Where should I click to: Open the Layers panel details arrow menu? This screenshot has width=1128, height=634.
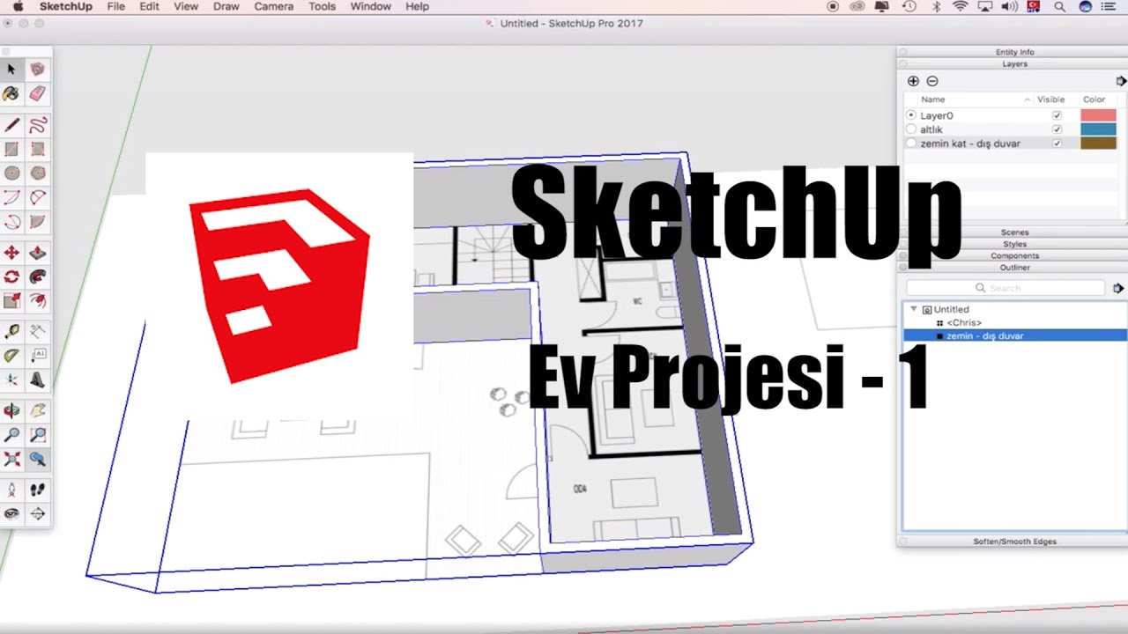tap(1121, 81)
